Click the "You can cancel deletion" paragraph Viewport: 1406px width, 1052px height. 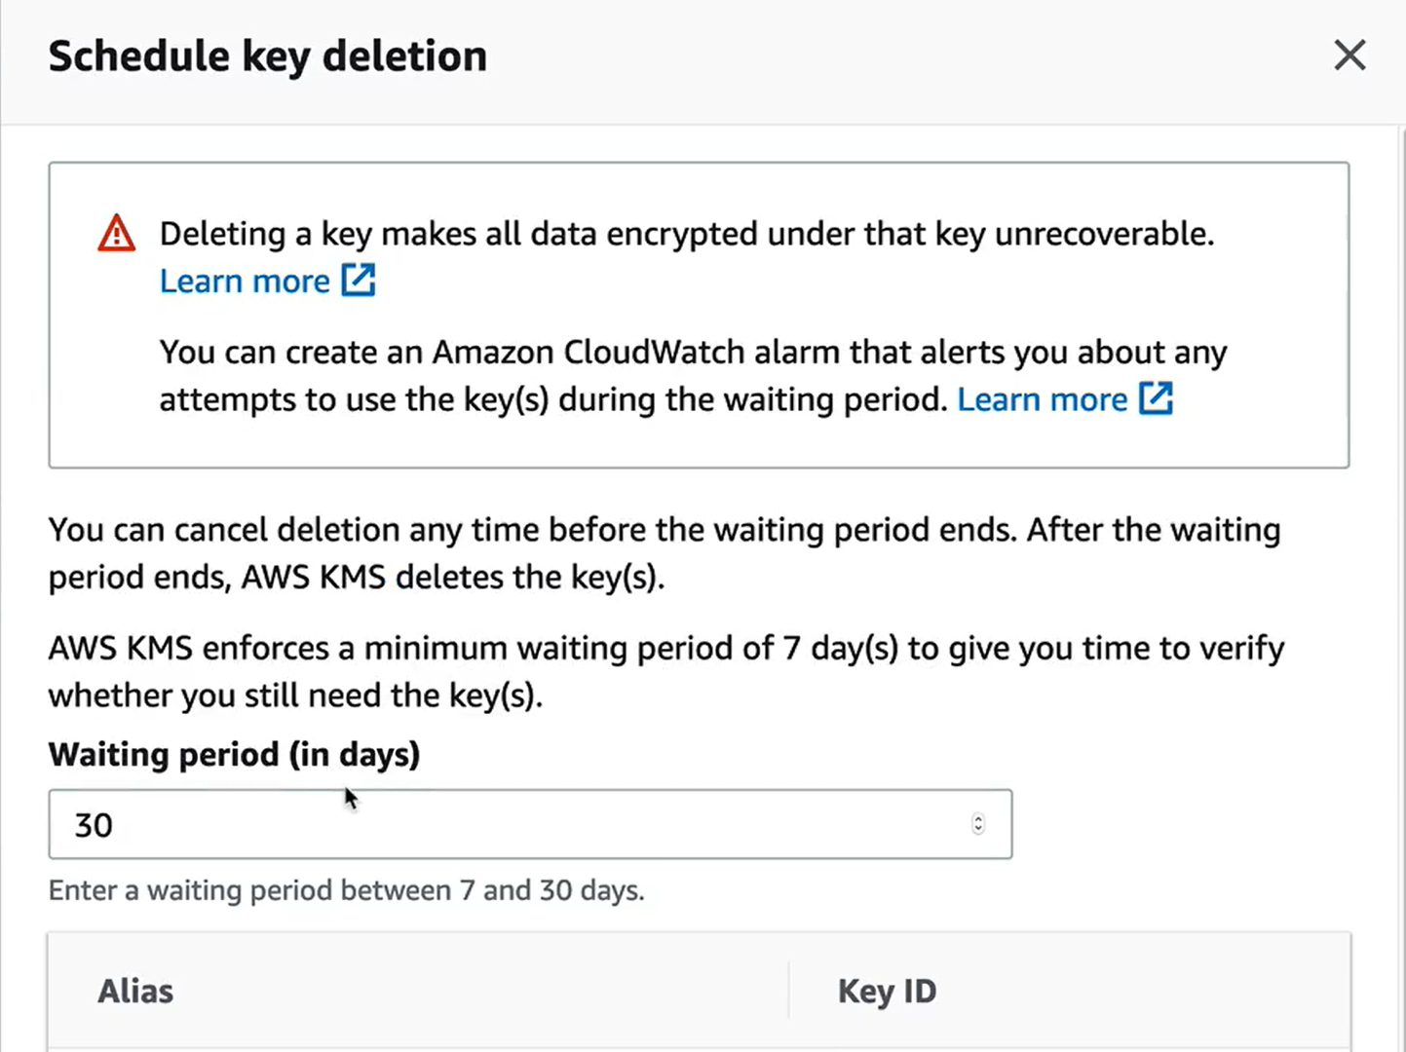click(665, 553)
